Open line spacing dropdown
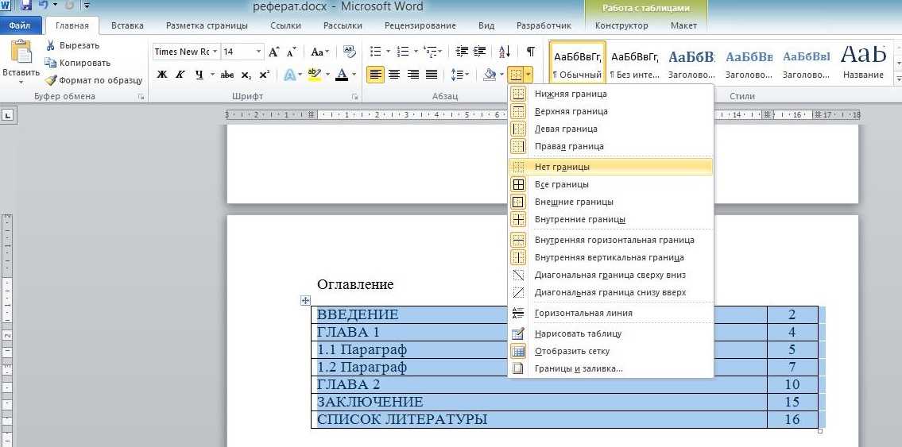The width and height of the screenshot is (902, 447). coord(459,75)
